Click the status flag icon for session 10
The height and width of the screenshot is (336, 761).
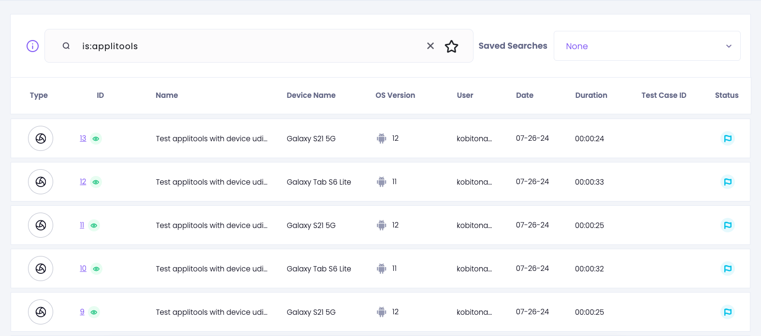tap(728, 269)
